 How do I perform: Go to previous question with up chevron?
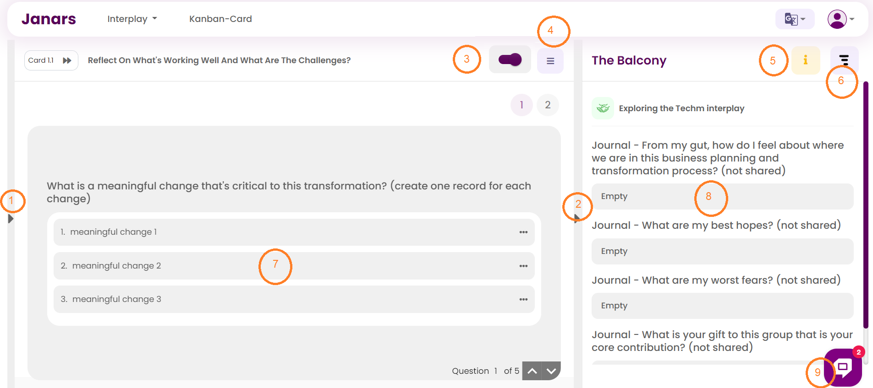pyautogui.click(x=532, y=371)
